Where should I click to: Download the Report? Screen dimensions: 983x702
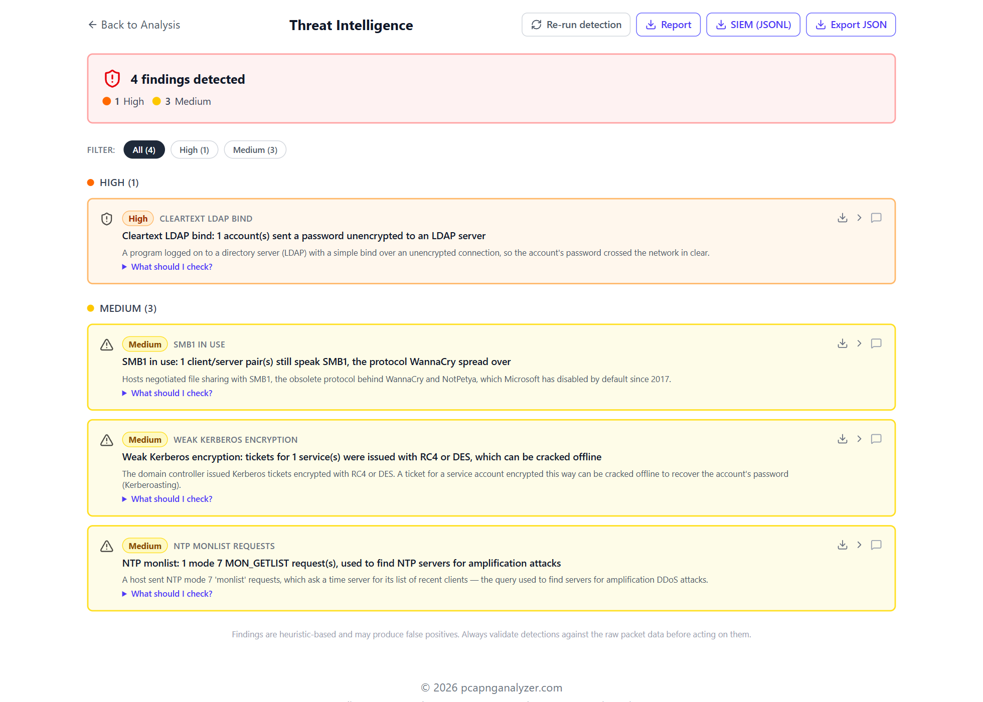tap(668, 25)
